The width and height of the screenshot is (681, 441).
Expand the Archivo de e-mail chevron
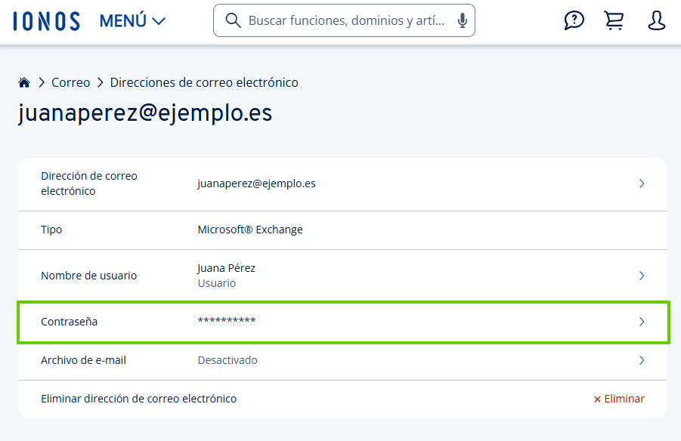click(641, 360)
